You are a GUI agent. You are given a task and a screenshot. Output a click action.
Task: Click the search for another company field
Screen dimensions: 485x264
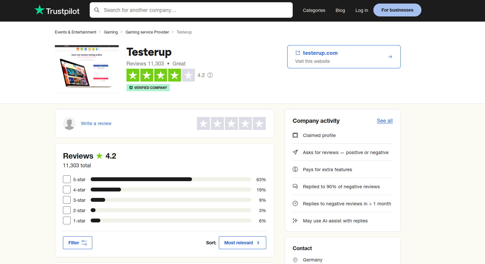tap(191, 10)
